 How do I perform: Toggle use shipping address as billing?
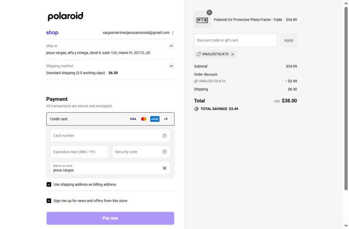coord(49,184)
